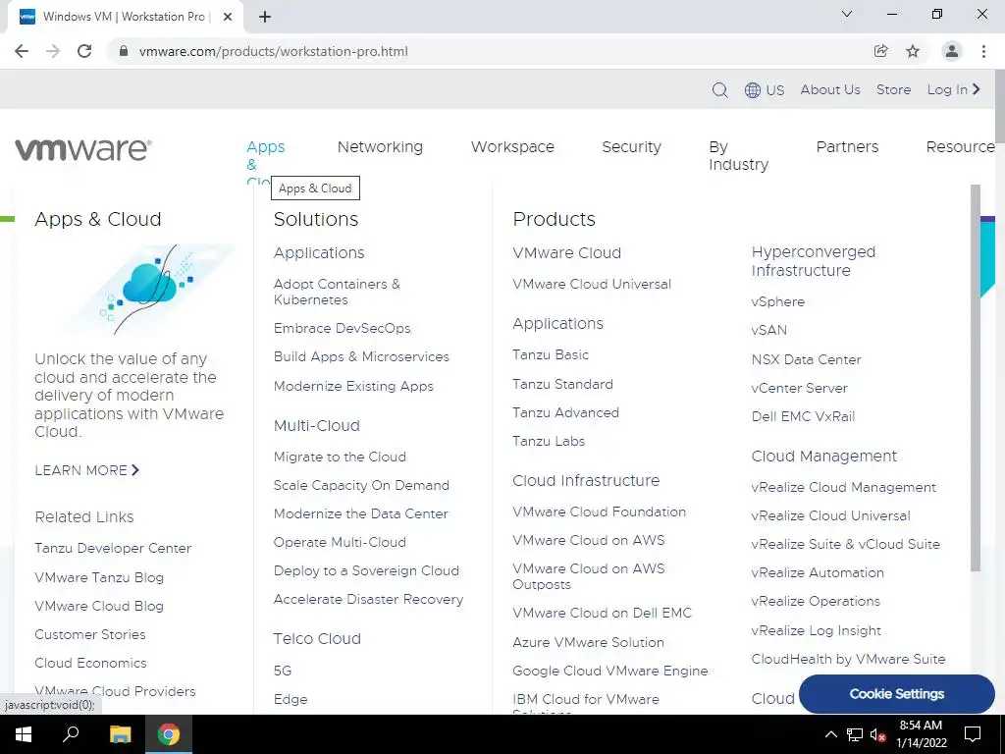Image resolution: width=1005 pixels, height=754 pixels.
Task: Open VMware Cloud on AWS link
Action: pos(589,541)
